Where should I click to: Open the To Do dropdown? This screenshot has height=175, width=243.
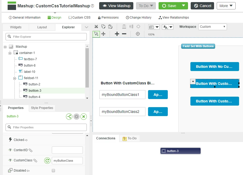[146, 6]
